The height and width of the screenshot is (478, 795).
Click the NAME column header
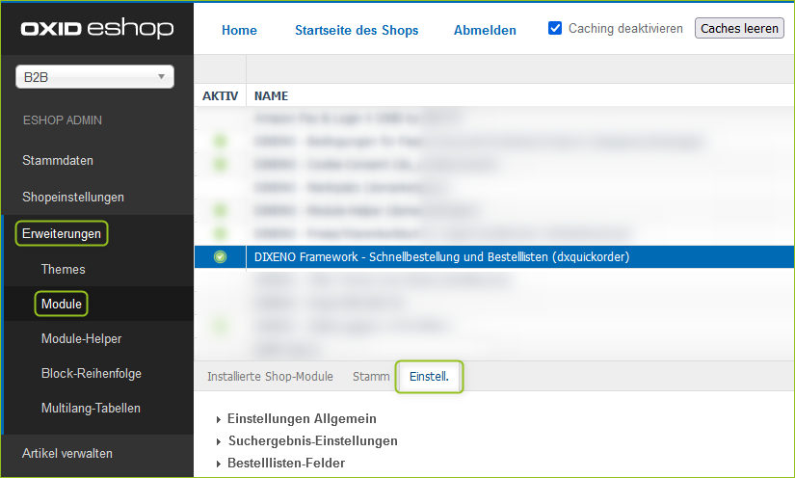coord(271,95)
